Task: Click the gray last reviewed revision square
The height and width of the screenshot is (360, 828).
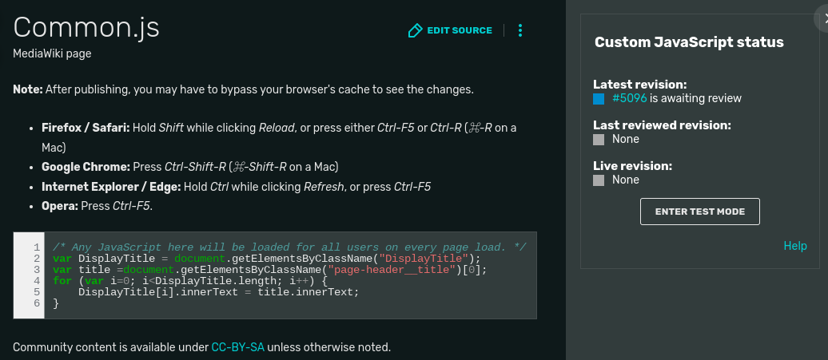Action: pos(599,140)
